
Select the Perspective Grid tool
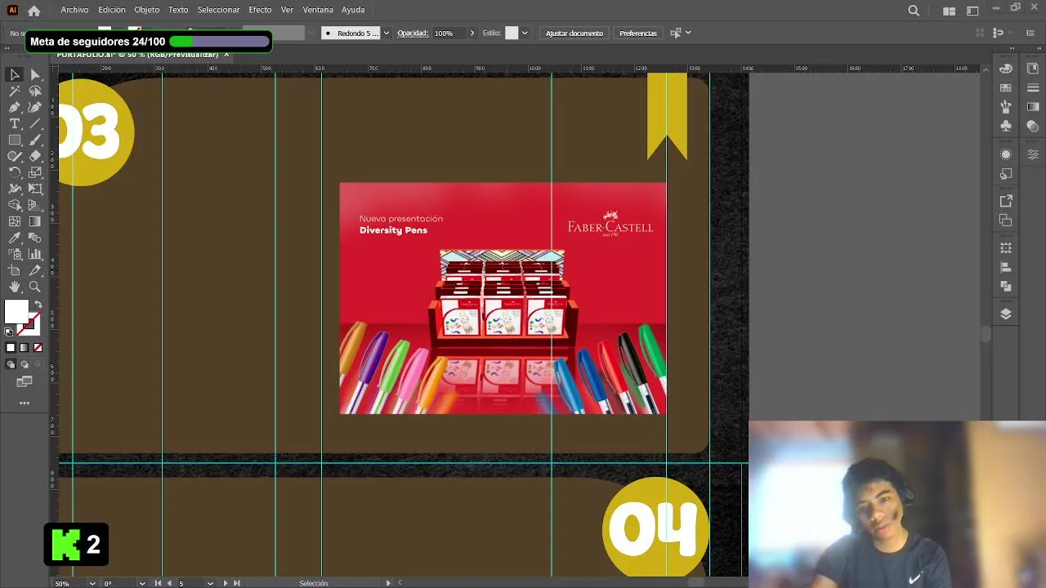[x=35, y=205]
